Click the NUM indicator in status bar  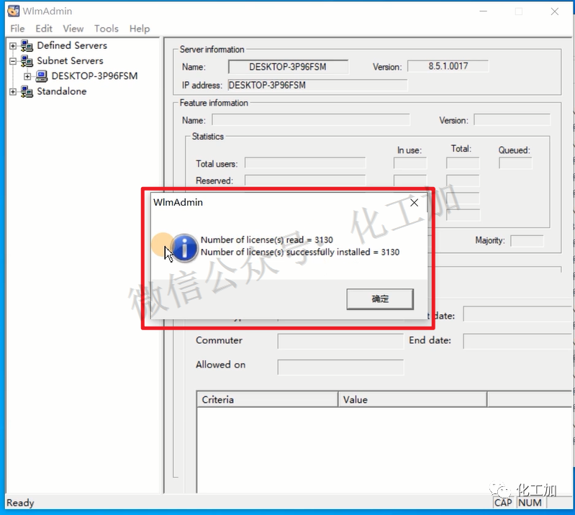click(530, 503)
